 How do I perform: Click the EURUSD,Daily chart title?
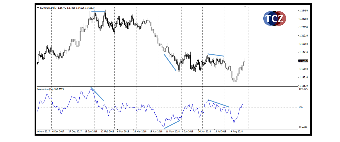click(48, 8)
